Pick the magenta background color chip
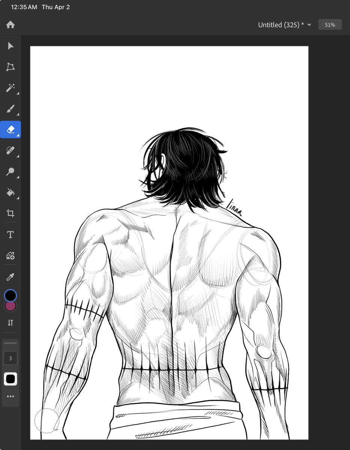 coord(11,307)
